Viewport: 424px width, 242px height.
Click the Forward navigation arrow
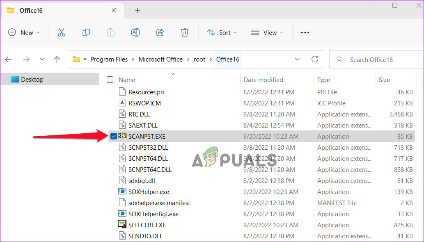26,59
